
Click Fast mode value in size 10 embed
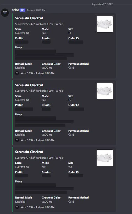pyautogui.click(x=44, y=100)
